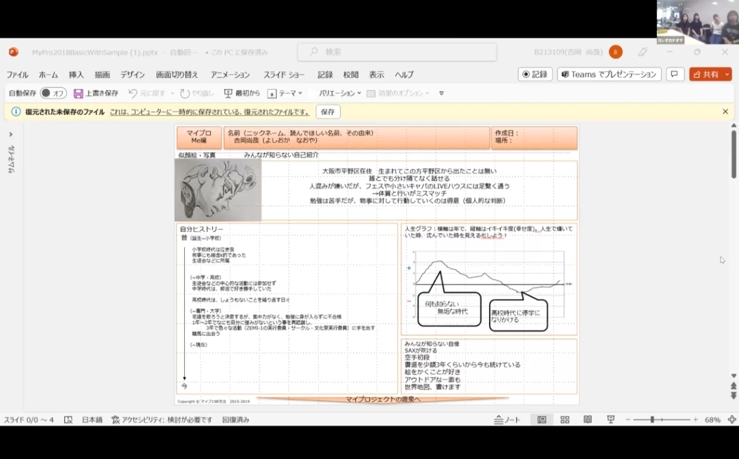The image size is (739, 459).
Task: Click the 記録 record button at right
Action: coord(535,74)
